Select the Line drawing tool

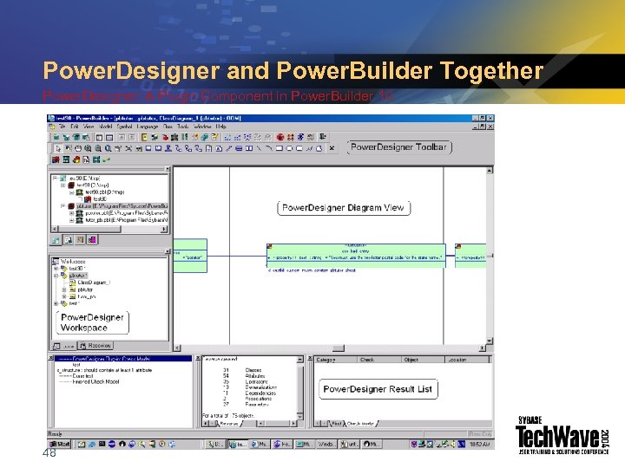pos(259,148)
